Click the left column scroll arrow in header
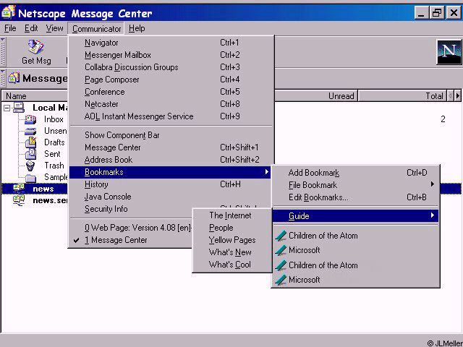The image size is (463, 347). pos(450,95)
